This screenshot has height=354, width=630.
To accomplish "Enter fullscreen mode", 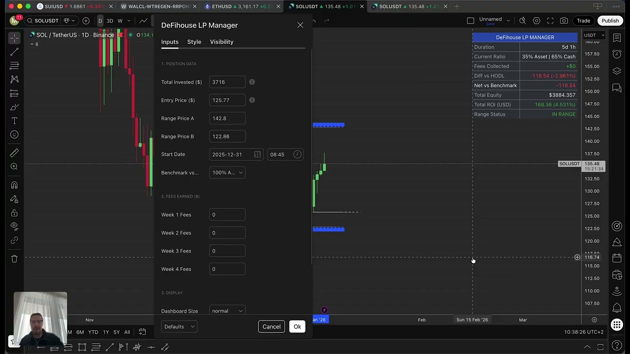I will 550,21.
